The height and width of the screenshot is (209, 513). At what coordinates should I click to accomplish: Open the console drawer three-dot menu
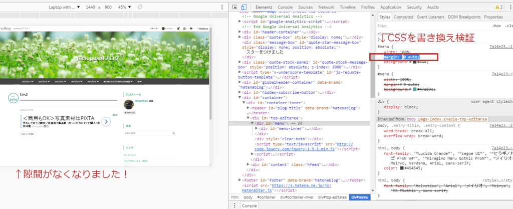(234, 205)
